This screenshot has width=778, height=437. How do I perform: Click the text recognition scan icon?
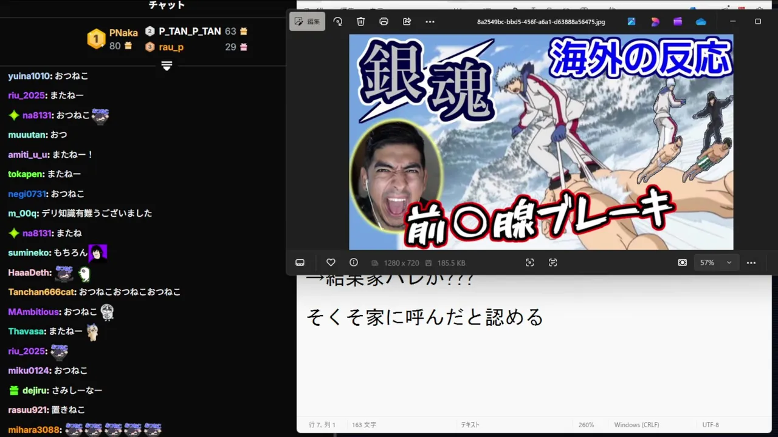point(553,262)
